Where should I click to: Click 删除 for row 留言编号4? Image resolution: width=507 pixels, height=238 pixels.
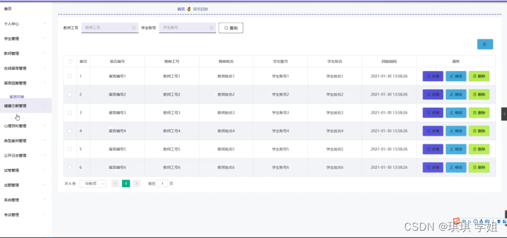[x=479, y=131]
